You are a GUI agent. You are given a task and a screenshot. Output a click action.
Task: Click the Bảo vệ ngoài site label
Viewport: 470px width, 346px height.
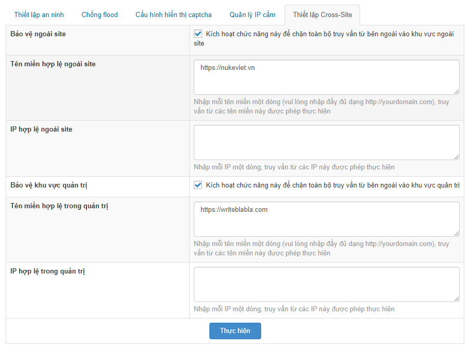[38, 34]
